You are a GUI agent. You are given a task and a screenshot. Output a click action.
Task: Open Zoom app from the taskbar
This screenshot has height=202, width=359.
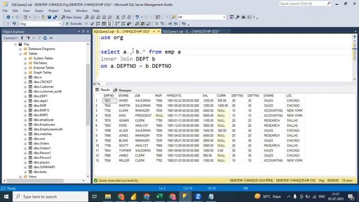(198, 196)
